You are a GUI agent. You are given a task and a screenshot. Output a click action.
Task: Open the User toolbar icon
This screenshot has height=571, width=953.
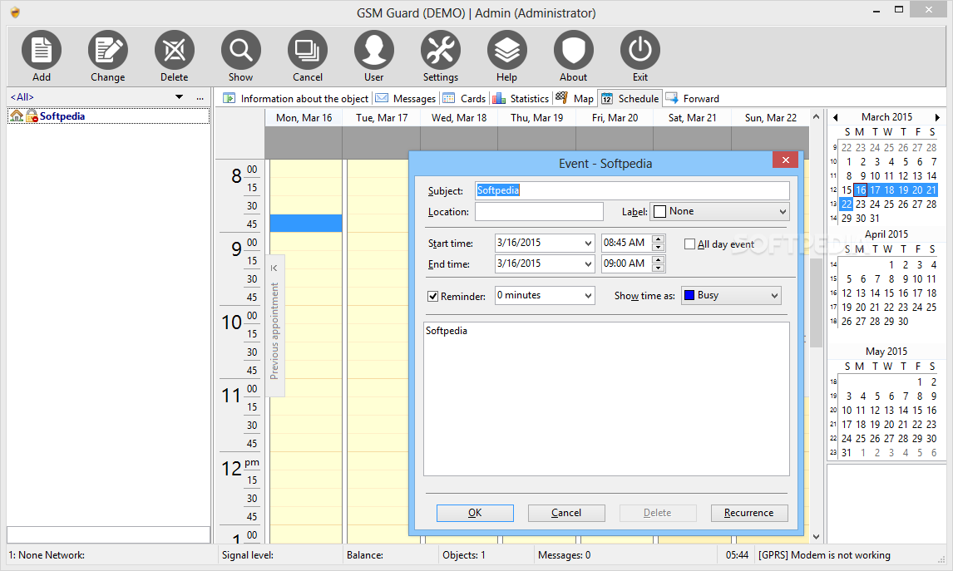coord(373,51)
